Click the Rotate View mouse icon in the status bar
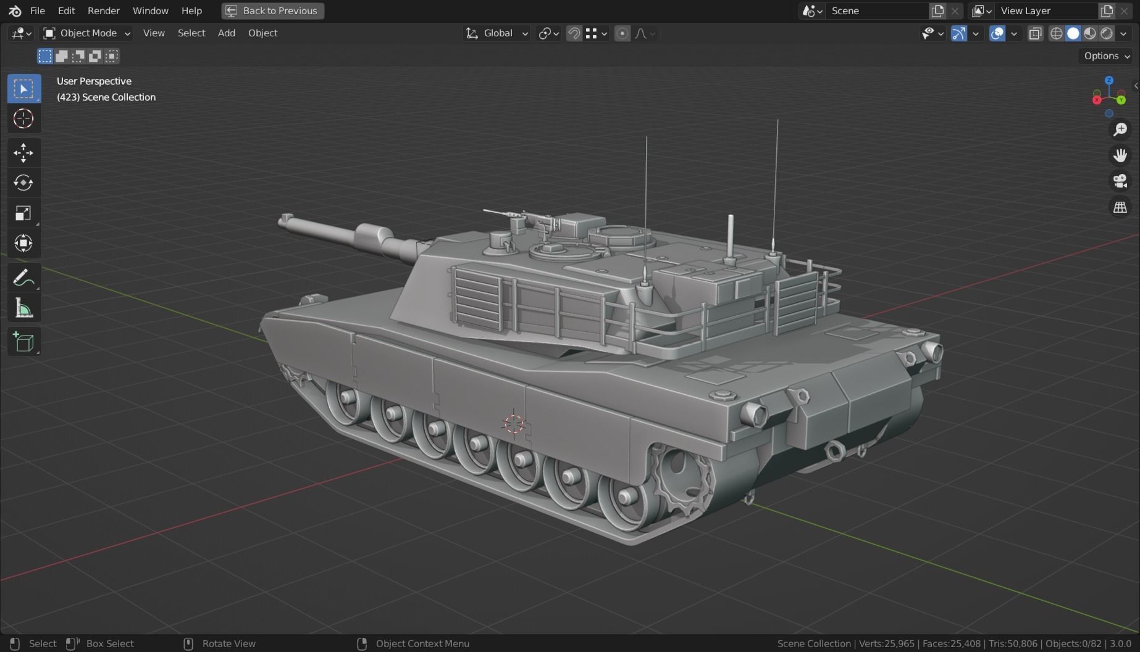This screenshot has width=1140, height=652. point(189,643)
